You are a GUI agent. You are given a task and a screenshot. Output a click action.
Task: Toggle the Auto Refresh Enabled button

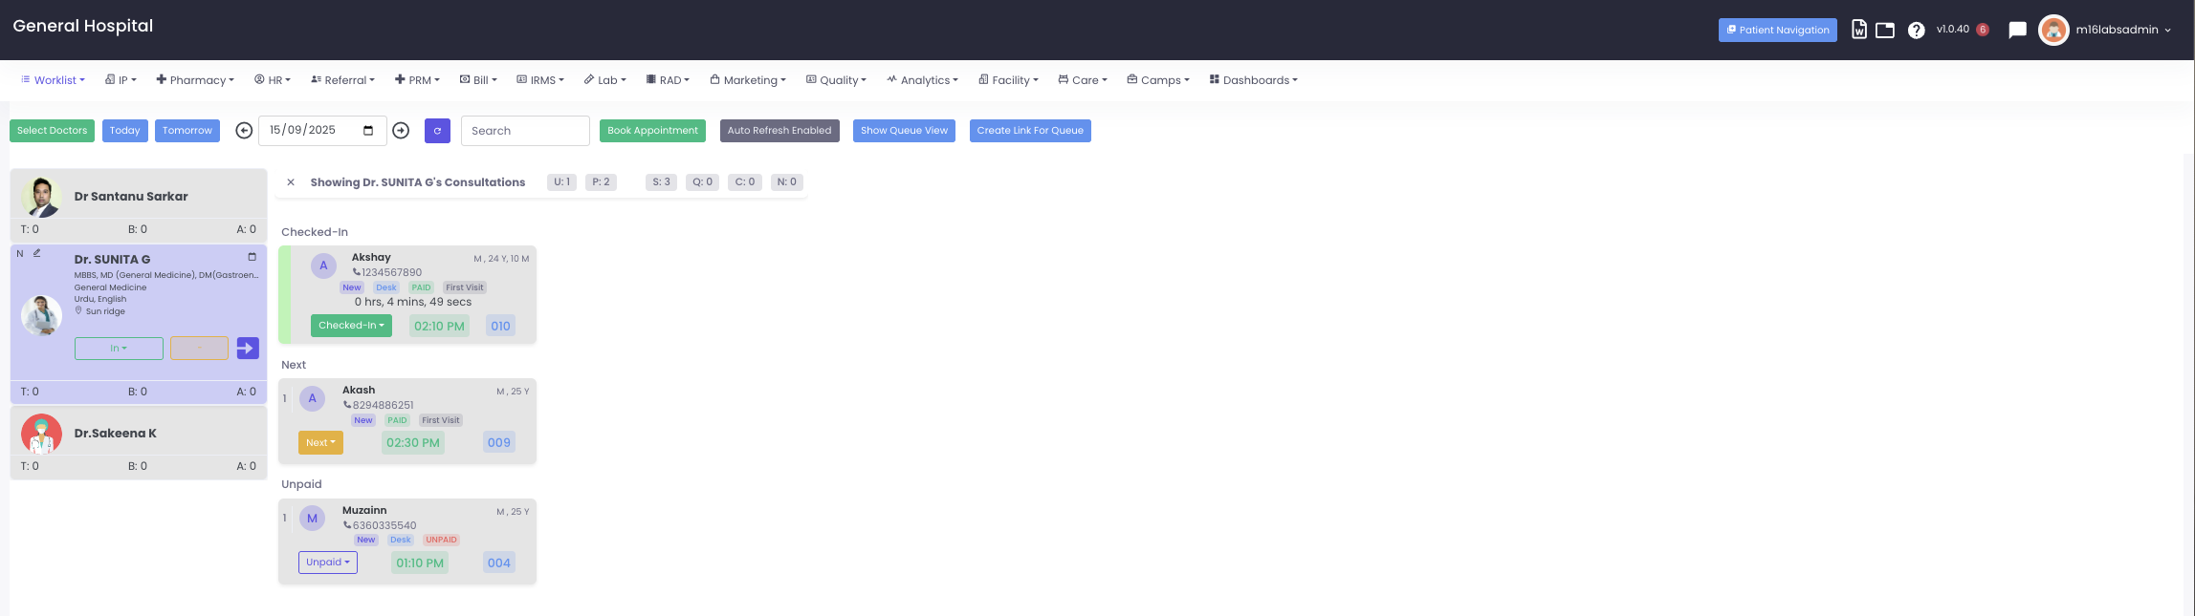(x=779, y=131)
